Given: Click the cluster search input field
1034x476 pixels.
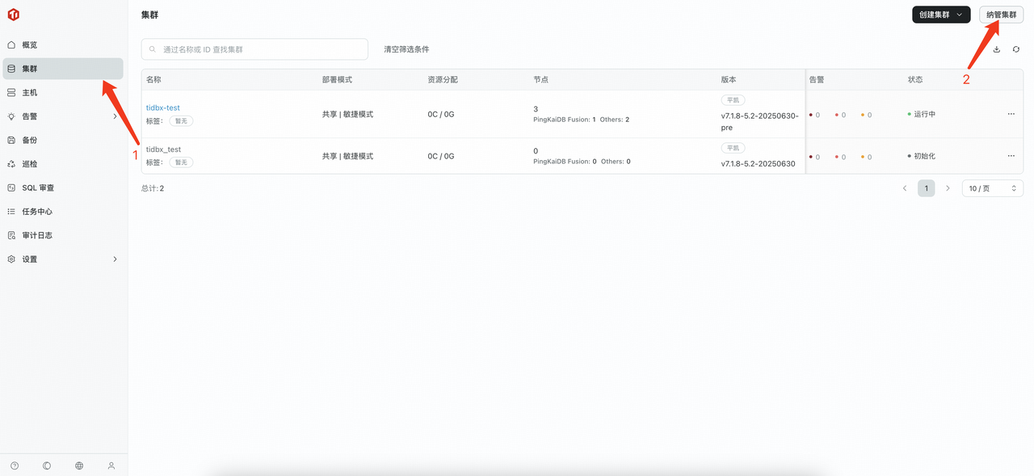Looking at the screenshot, I should tap(254, 49).
